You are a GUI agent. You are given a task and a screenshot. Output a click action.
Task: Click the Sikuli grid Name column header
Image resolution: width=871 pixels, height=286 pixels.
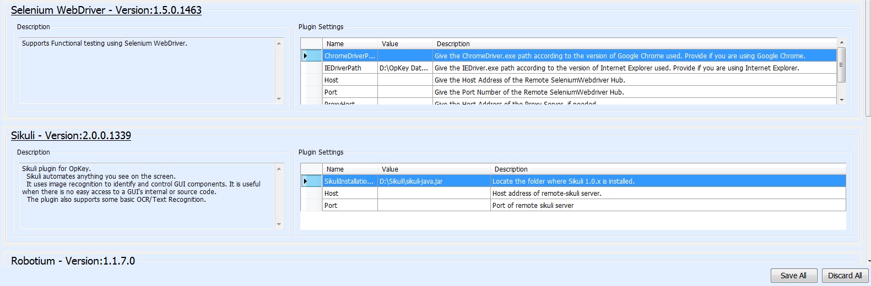click(350, 169)
